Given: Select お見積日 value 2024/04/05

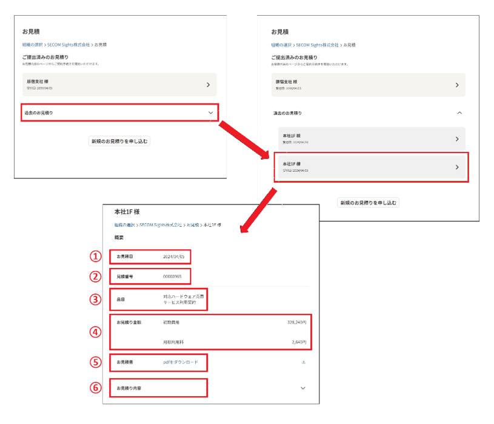Looking at the screenshot, I should [173, 256].
